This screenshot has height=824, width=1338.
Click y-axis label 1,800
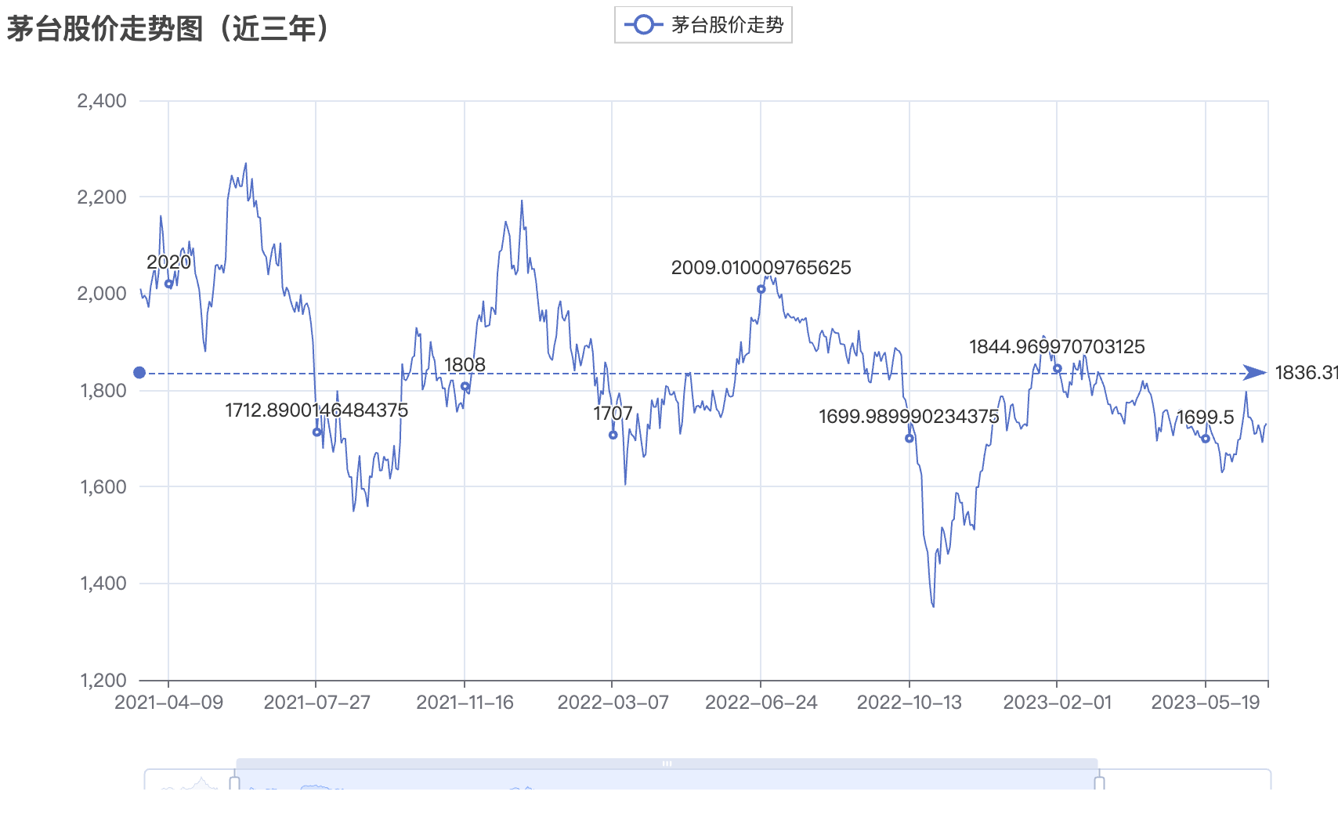(x=103, y=391)
